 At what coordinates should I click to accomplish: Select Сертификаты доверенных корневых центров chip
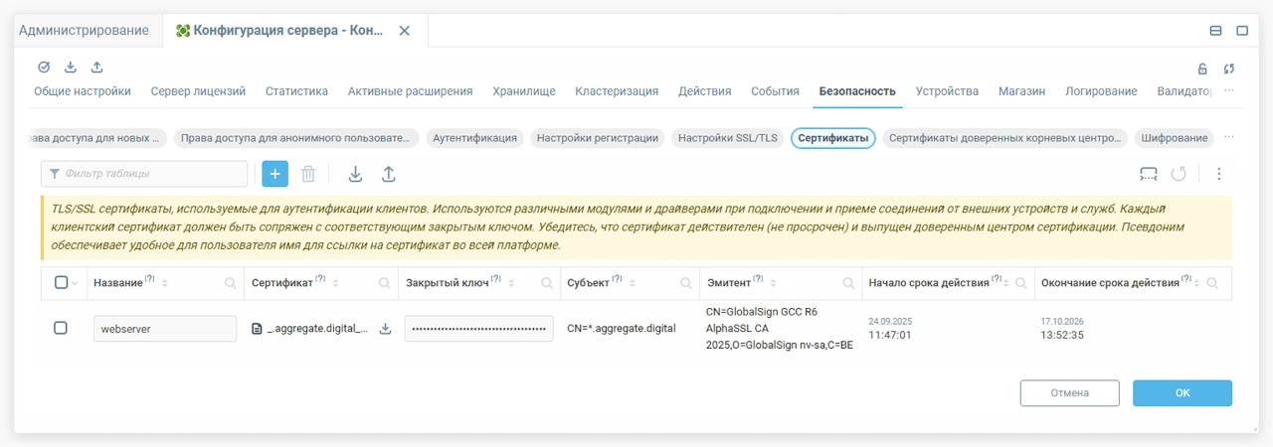[x=1005, y=138]
